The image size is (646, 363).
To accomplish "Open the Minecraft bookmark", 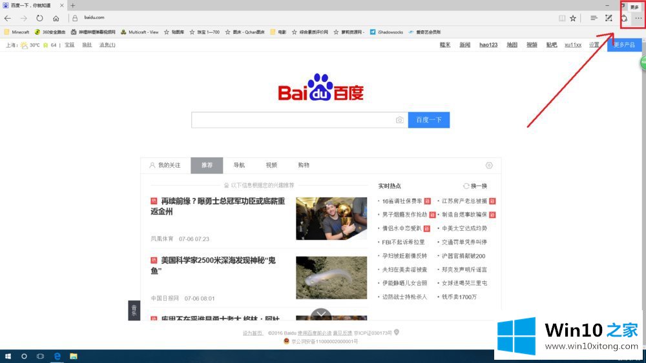I will [x=17, y=32].
